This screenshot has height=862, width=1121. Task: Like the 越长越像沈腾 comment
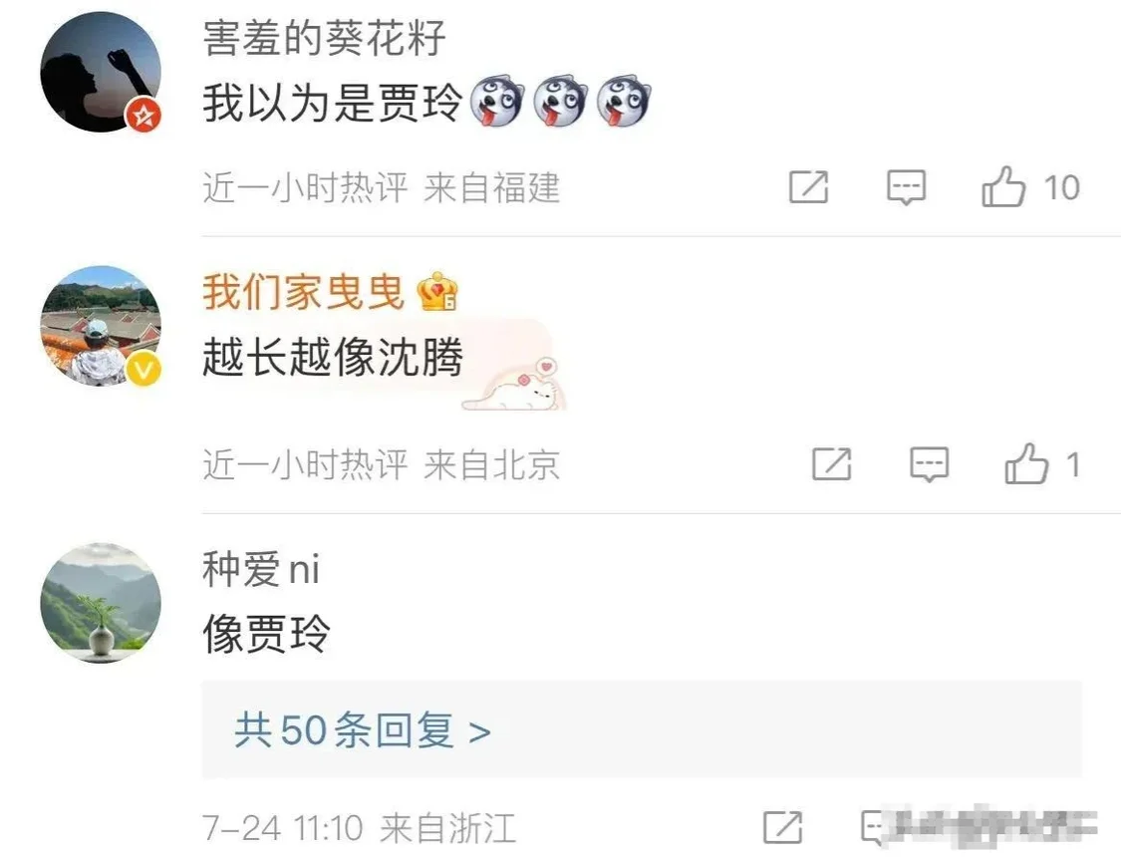(x=1026, y=464)
